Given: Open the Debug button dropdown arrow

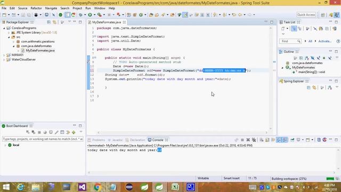Looking at the screenshot, I should click(85, 15).
